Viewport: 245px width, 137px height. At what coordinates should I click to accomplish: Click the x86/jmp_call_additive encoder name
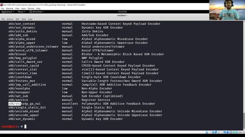click(x=27, y=84)
